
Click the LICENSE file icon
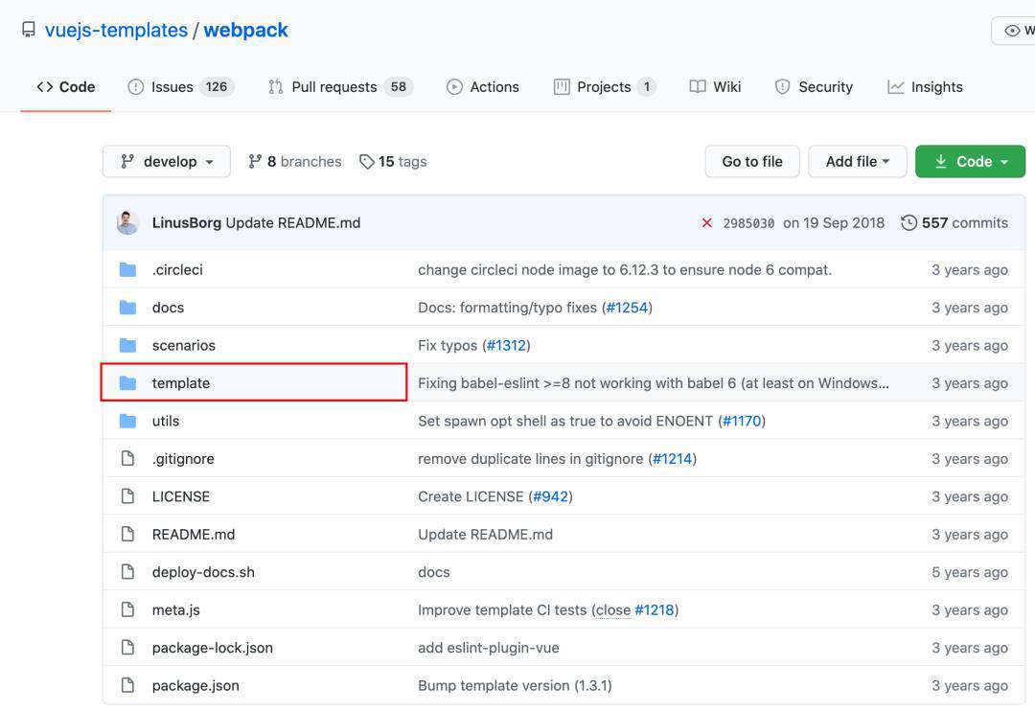pos(127,496)
